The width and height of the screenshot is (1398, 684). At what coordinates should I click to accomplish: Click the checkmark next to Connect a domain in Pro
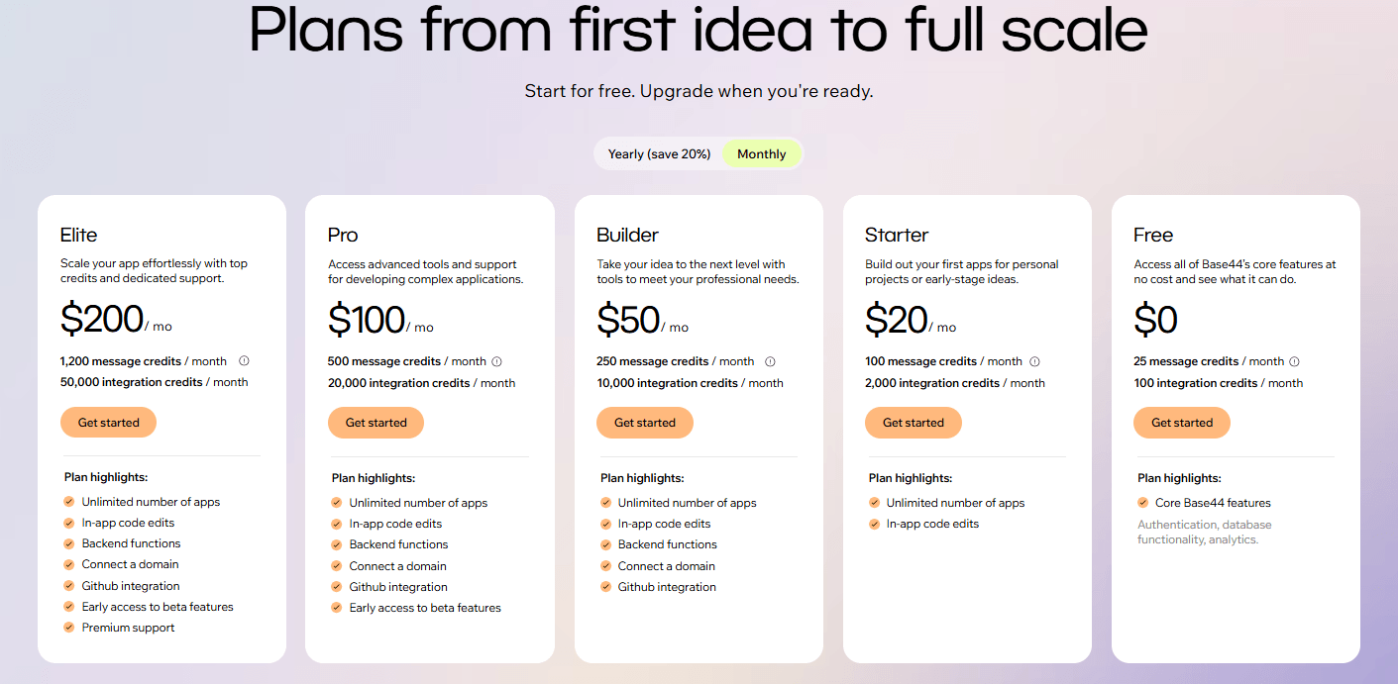click(336, 565)
